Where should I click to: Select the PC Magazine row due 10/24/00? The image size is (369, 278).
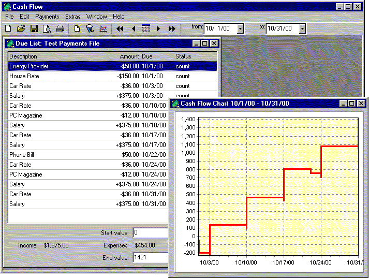(88, 174)
